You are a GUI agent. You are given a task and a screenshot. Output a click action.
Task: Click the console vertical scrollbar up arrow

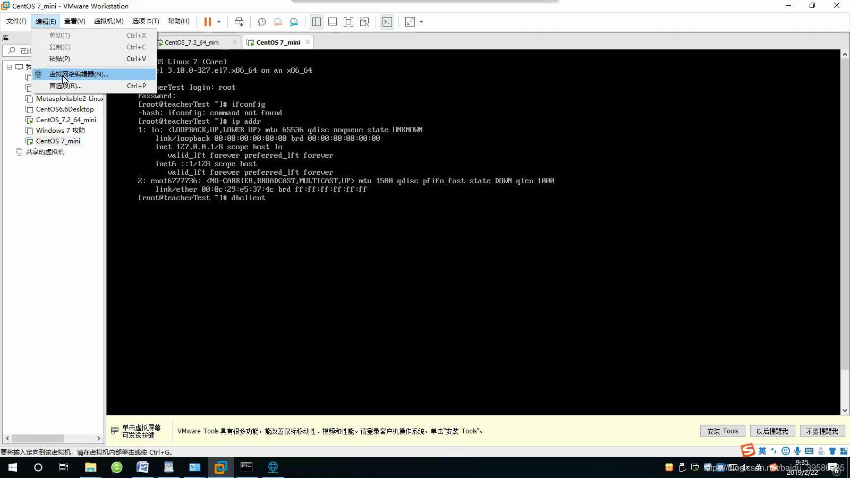tap(845, 54)
